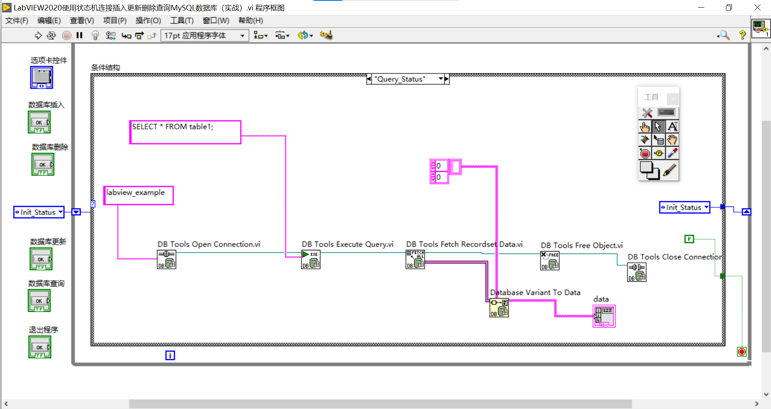Abort execution with the red stop icon
Screen dimensions: 771x409
(x=67, y=35)
